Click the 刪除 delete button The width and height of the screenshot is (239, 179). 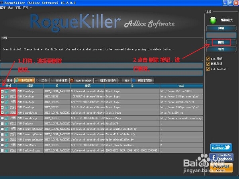tap(221, 42)
